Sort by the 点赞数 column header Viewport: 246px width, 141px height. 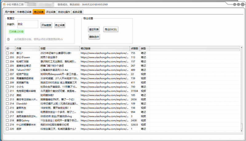pyautogui.click(x=135, y=49)
